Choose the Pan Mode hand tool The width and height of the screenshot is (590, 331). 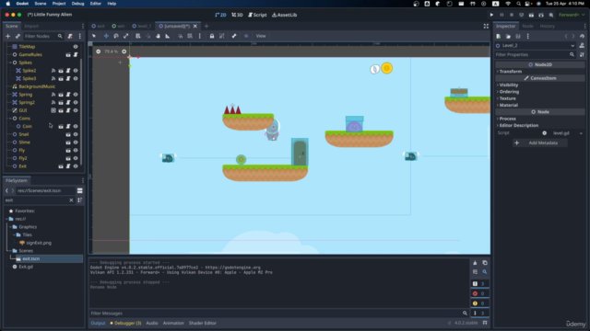[x=158, y=36]
